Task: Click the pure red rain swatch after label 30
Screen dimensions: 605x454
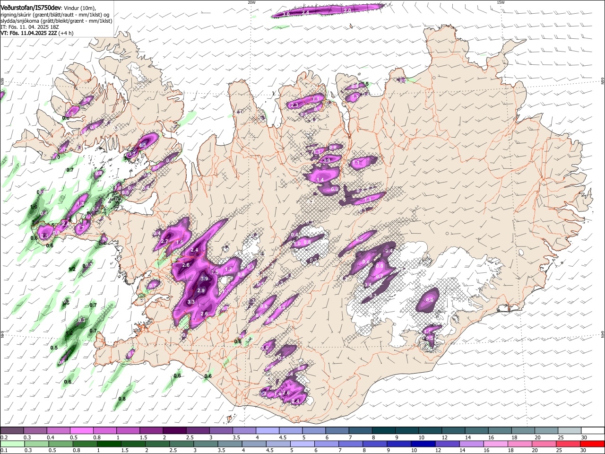Action: [592, 444]
